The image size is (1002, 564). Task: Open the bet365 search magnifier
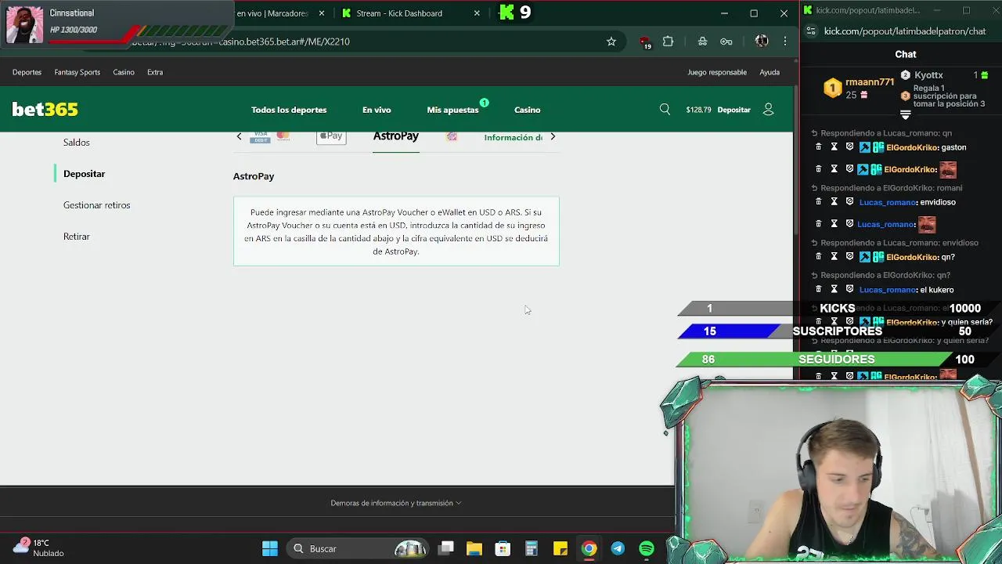665,110
